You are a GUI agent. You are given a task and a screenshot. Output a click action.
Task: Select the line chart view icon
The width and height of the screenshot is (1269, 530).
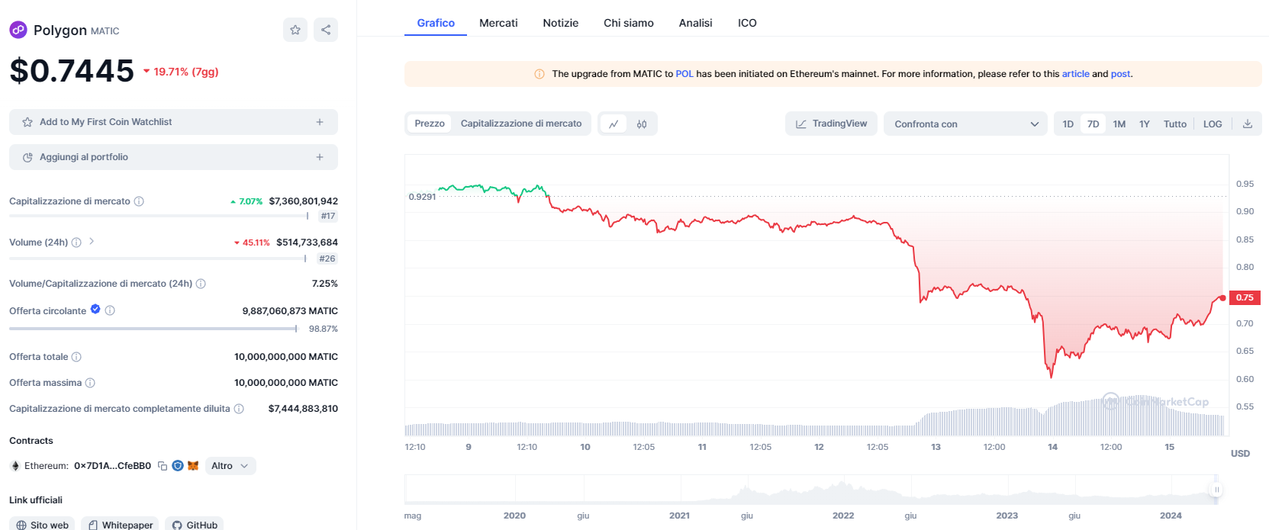click(614, 124)
